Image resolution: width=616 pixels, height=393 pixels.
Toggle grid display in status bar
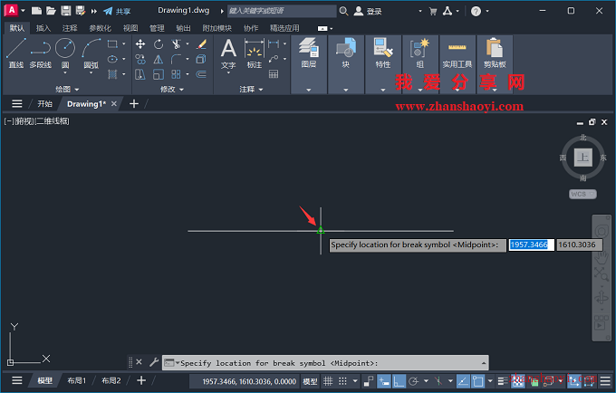click(328, 381)
